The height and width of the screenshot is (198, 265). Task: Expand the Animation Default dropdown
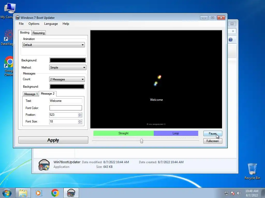pos(53,45)
